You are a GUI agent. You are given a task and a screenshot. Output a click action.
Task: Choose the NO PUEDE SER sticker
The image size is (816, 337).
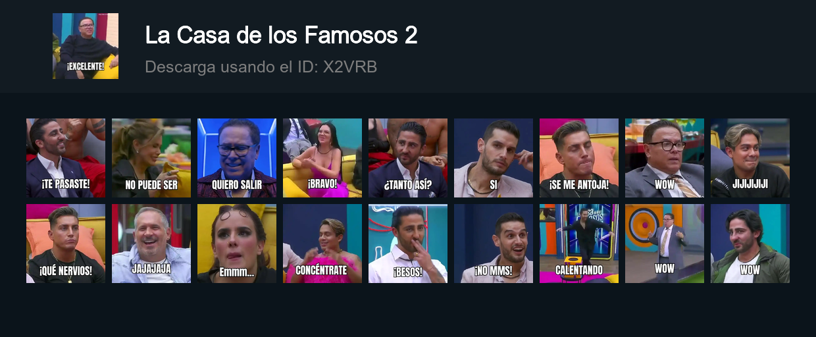[151, 158]
